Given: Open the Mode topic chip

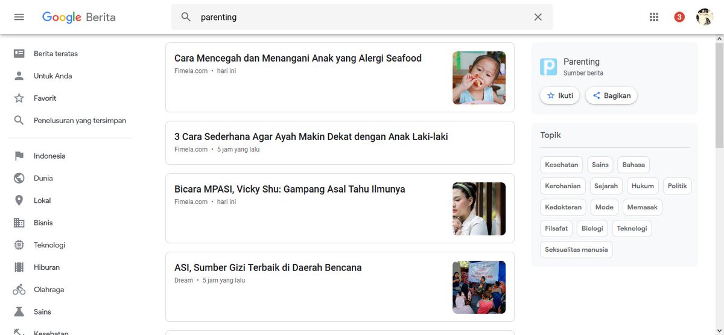Looking at the screenshot, I should 605,207.
